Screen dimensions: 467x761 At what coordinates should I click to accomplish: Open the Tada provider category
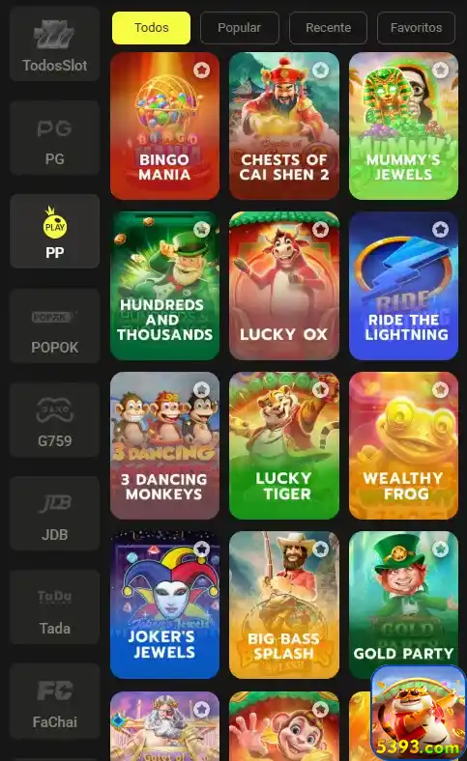[54, 606]
